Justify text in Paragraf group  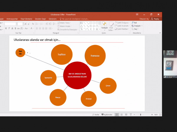(46, 28)
